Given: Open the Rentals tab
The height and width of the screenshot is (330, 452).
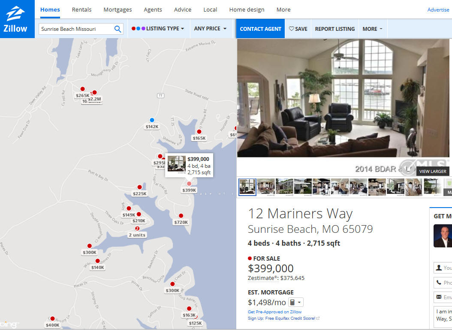Looking at the screenshot, I should tap(81, 9).
